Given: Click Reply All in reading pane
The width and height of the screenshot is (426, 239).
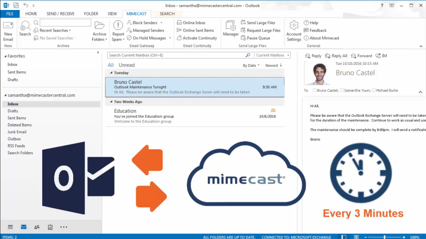Looking at the screenshot, I should (336, 56).
